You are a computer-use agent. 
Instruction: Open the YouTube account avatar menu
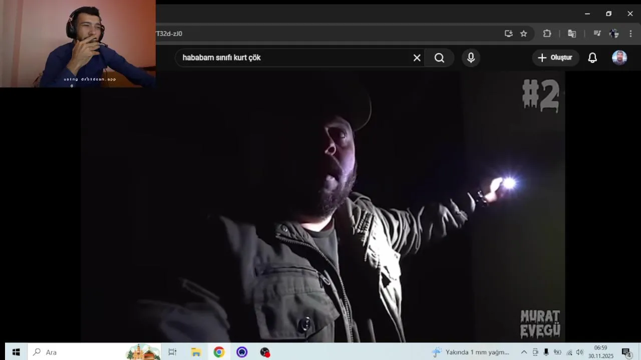click(619, 57)
